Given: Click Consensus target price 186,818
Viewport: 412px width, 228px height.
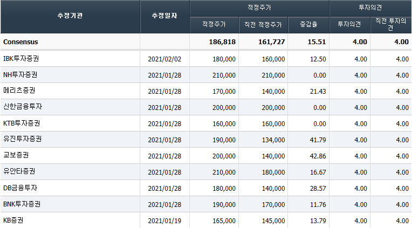Looking at the screenshot, I should [222, 42].
